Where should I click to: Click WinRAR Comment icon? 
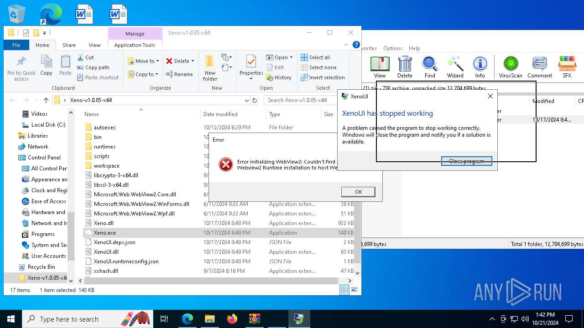click(x=540, y=67)
